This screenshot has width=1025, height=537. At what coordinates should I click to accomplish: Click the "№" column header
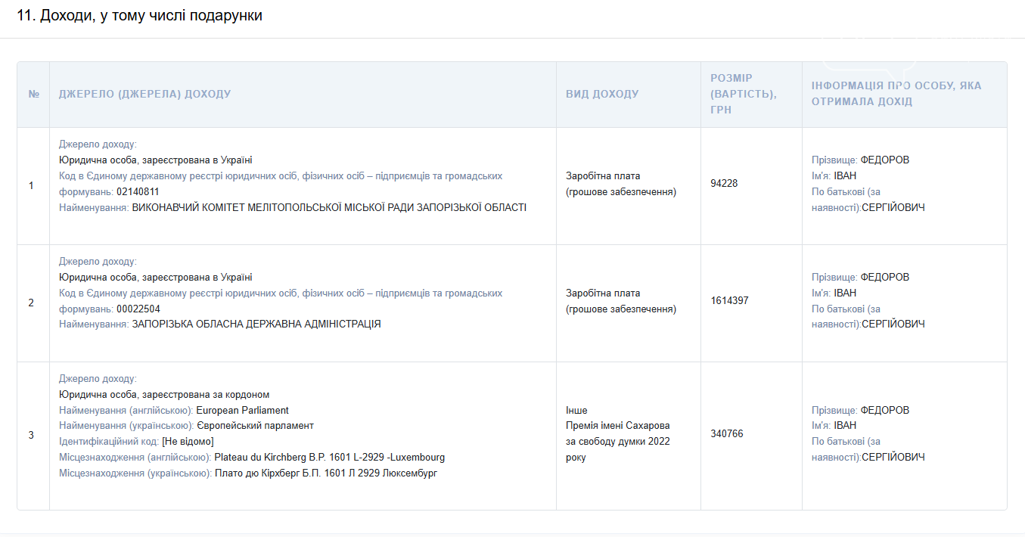pos(33,95)
